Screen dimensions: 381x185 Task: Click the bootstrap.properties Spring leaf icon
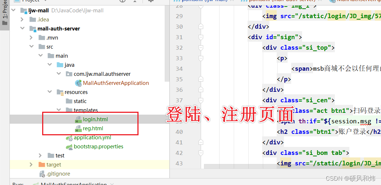click(x=69, y=147)
